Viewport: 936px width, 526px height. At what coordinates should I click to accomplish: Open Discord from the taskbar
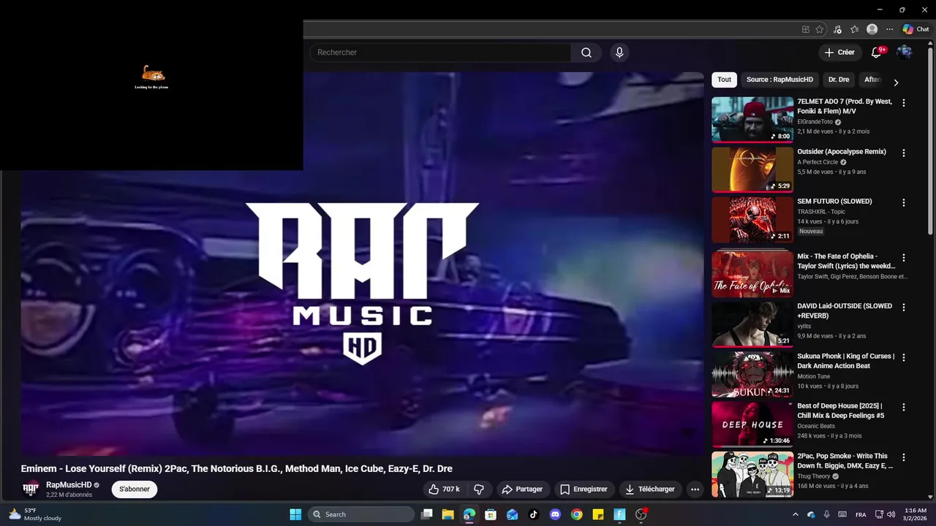555,514
